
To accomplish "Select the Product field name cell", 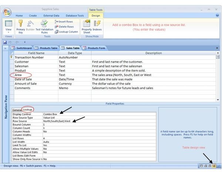I will point(36,71).
